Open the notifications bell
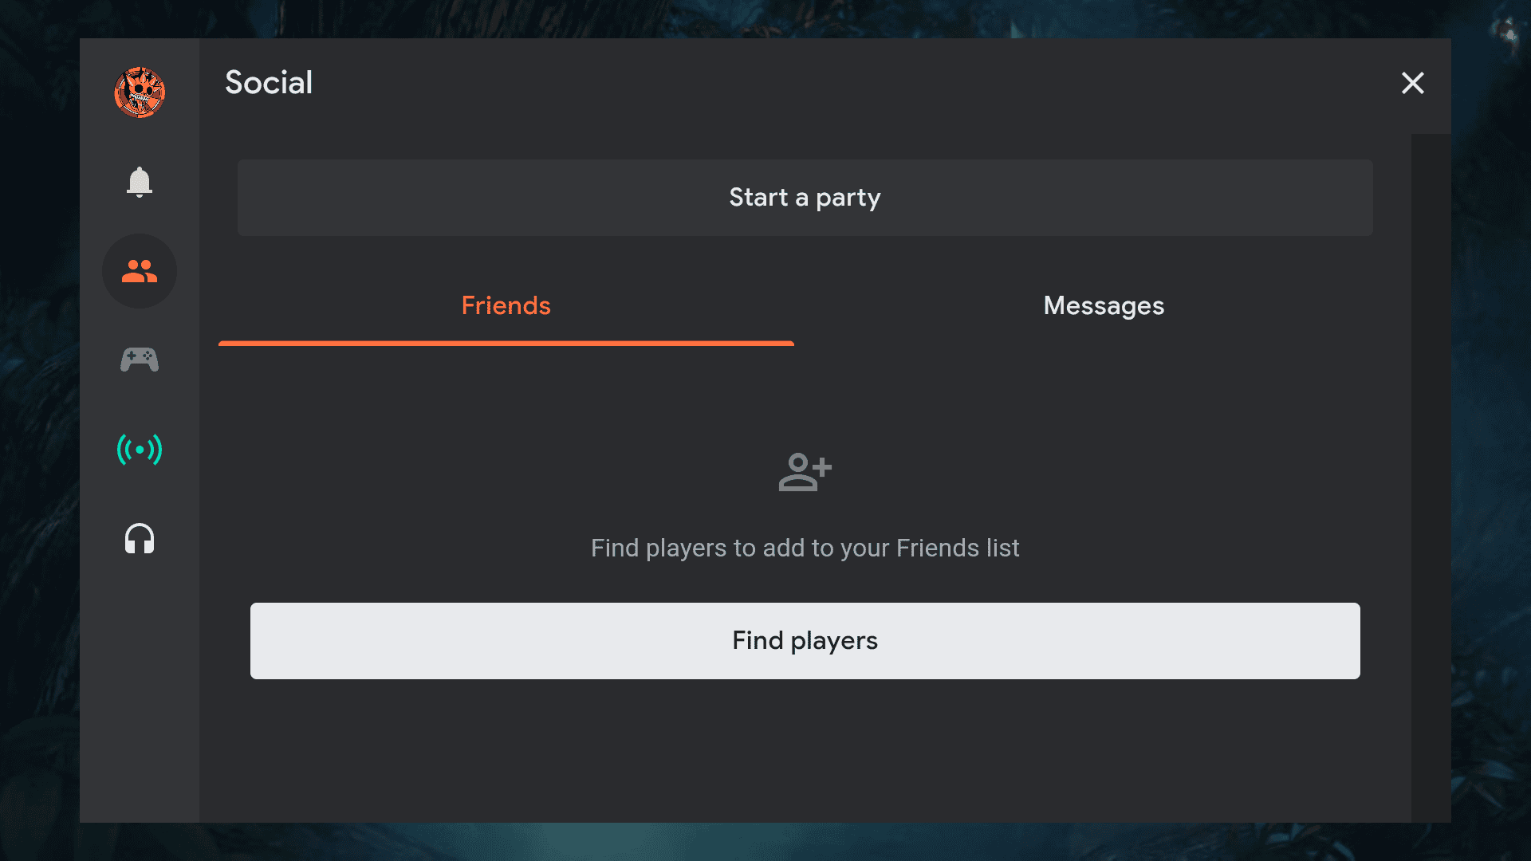The width and height of the screenshot is (1531, 861). click(x=140, y=182)
